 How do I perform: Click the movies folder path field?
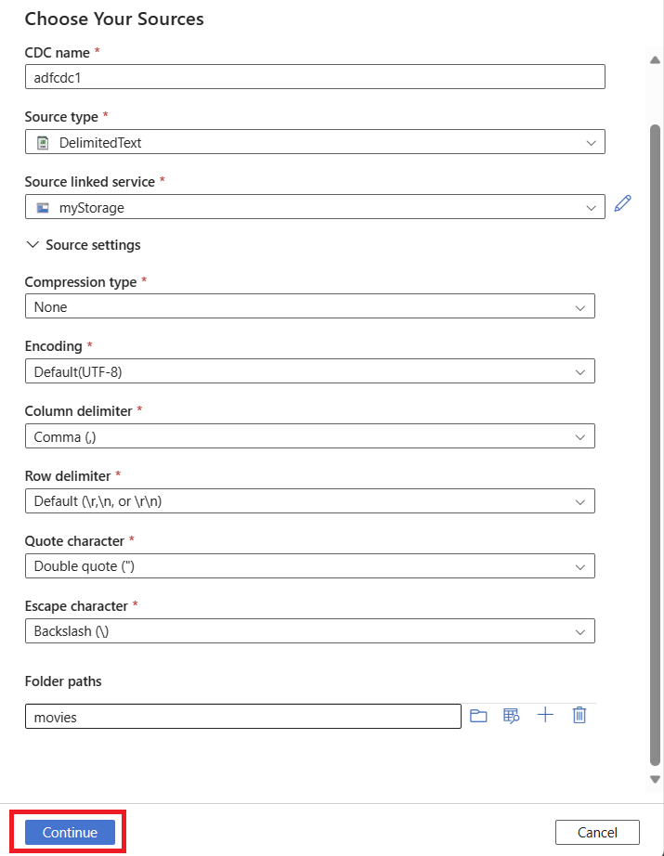pyautogui.click(x=242, y=717)
